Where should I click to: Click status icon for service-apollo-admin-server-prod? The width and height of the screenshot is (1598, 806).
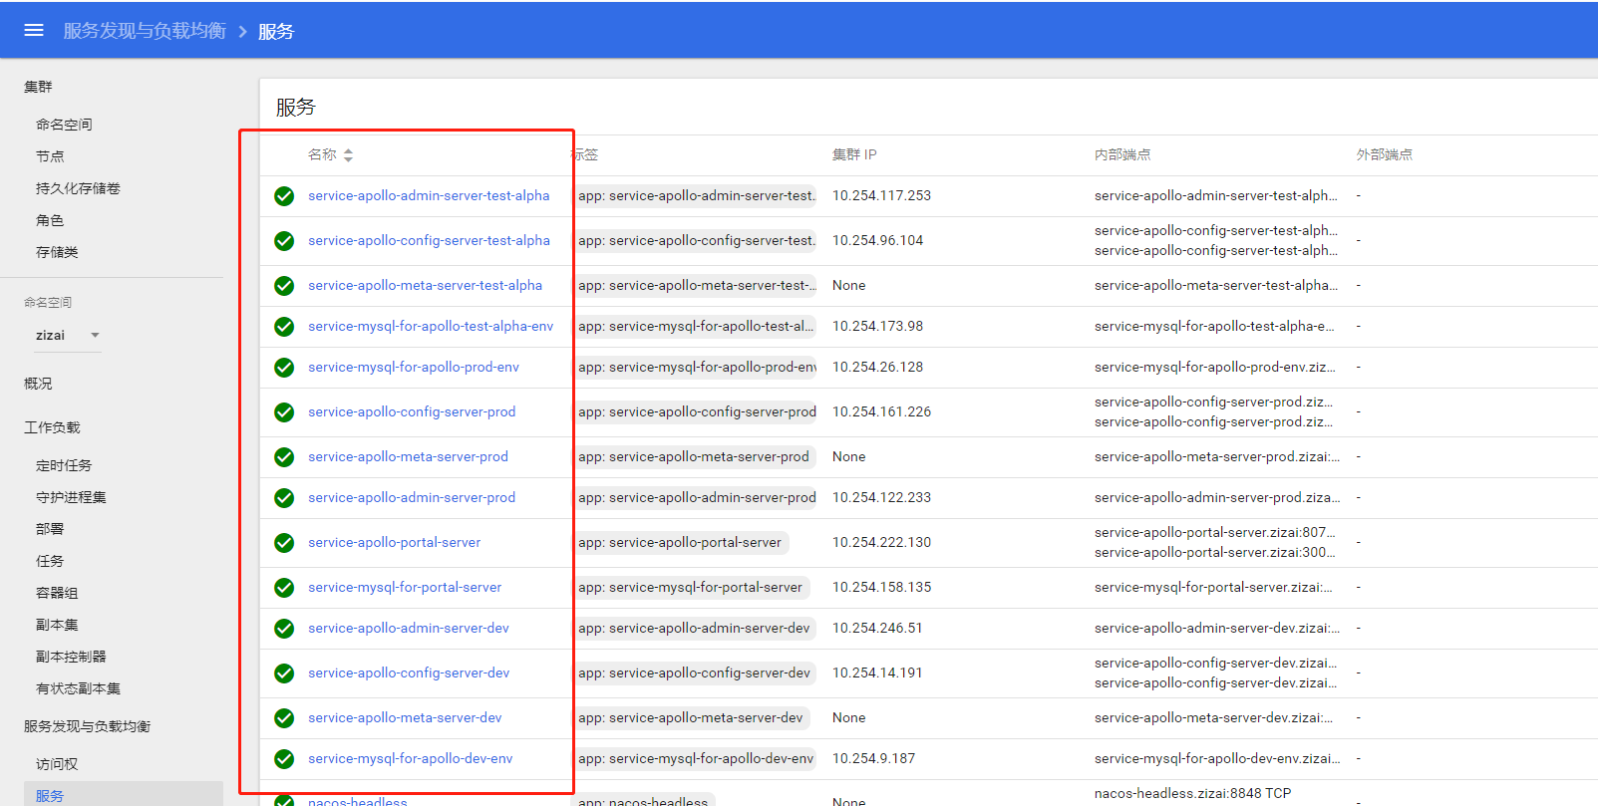(x=284, y=498)
